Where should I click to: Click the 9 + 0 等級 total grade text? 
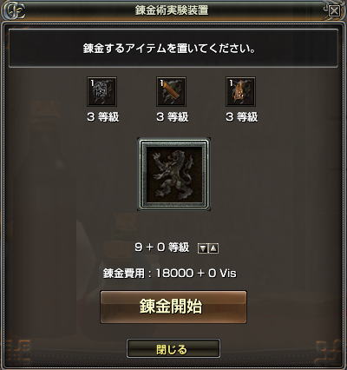point(162,248)
